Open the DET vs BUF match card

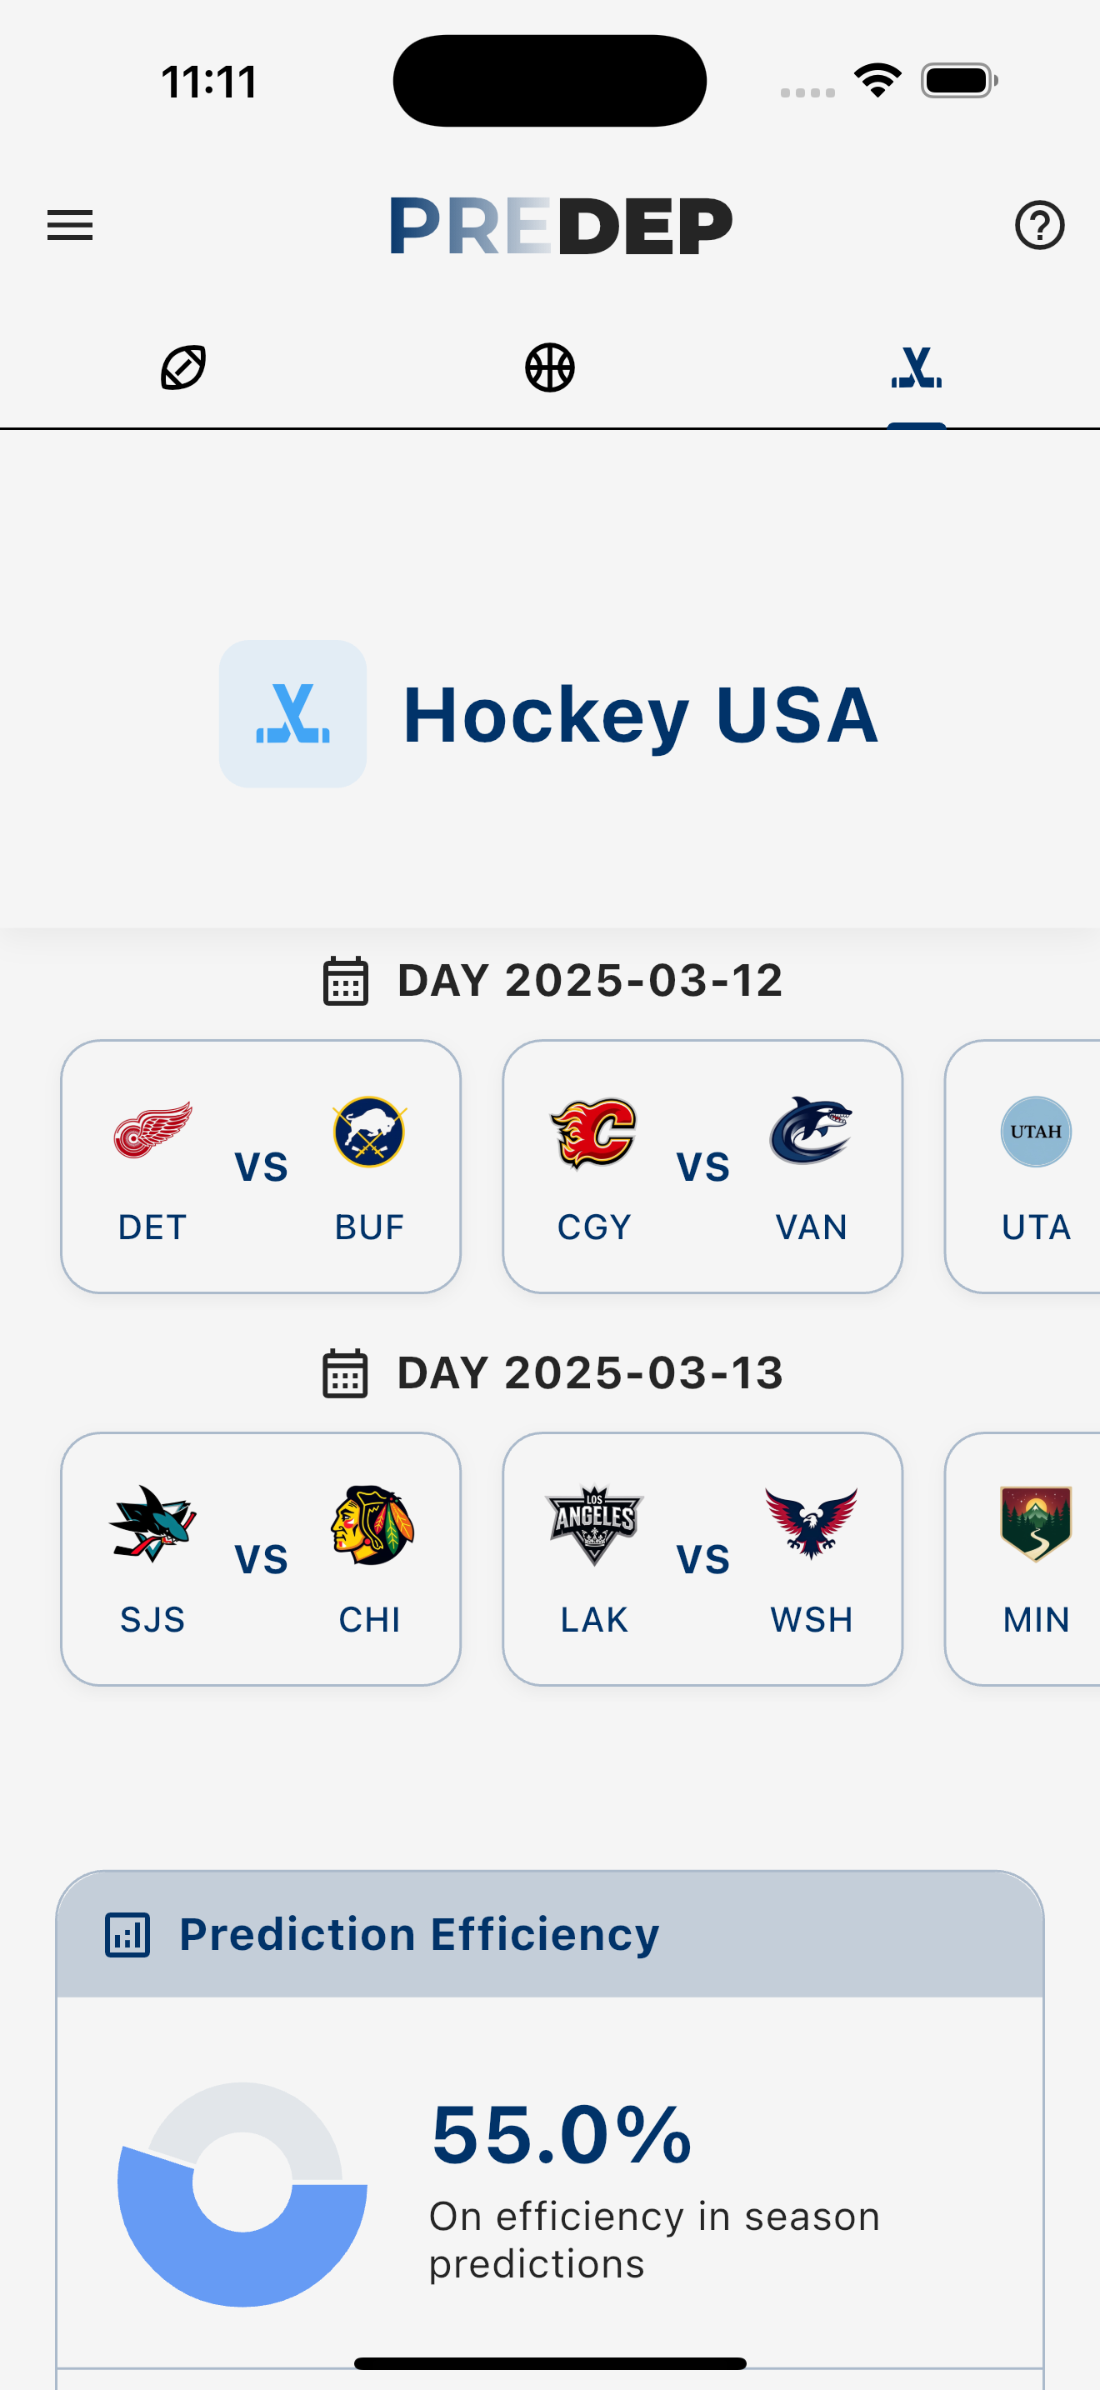(261, 1166)
